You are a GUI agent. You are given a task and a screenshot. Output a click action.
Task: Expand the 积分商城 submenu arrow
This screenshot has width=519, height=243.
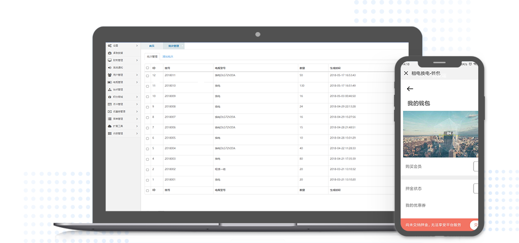tap(137, 97)
